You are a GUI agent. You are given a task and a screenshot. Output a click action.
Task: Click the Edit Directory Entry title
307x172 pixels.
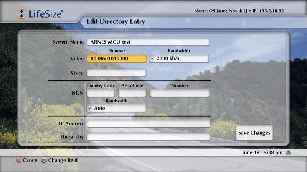pyautogui.click(x=116, y=21)
